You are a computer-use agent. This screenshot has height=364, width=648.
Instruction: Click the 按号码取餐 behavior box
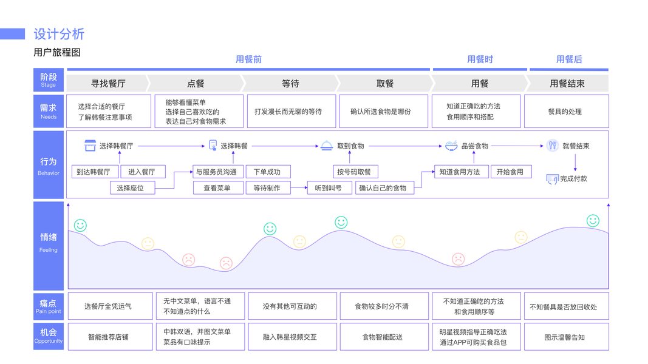(355, 172)
